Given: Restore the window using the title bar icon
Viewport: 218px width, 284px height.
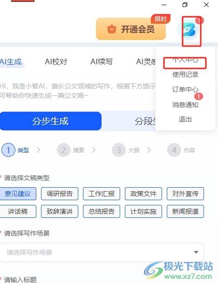Looking at the screenshot, I should point(185,5).
